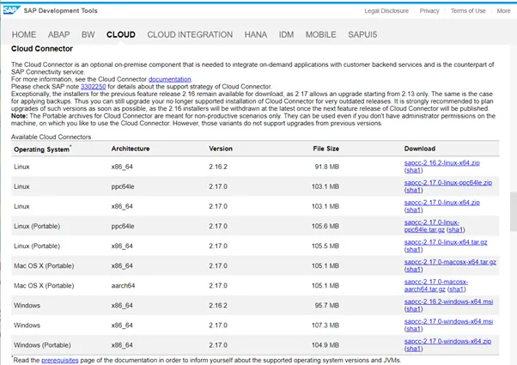Screen dimensions: 517x365
Task: Click the 105.5 MB file size cell
Action: pos(325,246)
